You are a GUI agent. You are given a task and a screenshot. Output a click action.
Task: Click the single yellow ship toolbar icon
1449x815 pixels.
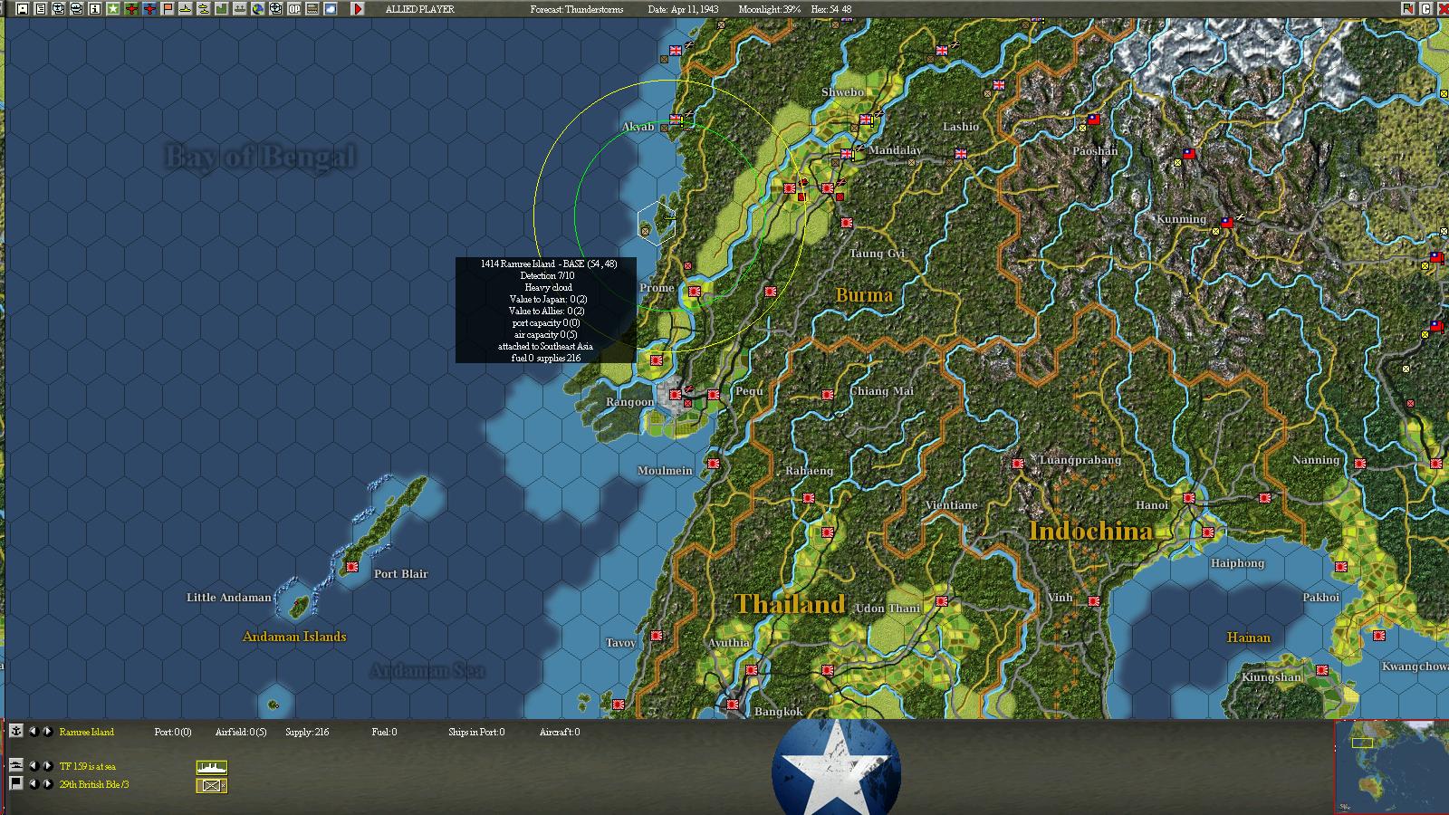[x=186, y=9]
